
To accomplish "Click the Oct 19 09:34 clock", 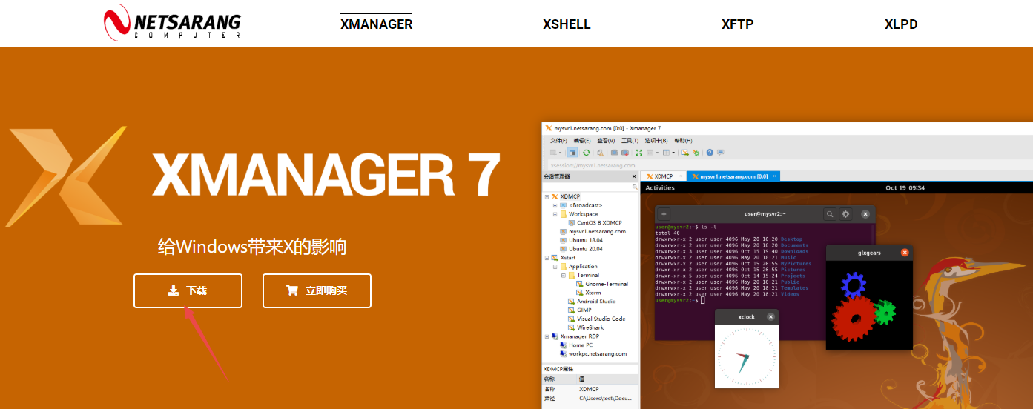I will pyautogui.click(x=905, y=187).
